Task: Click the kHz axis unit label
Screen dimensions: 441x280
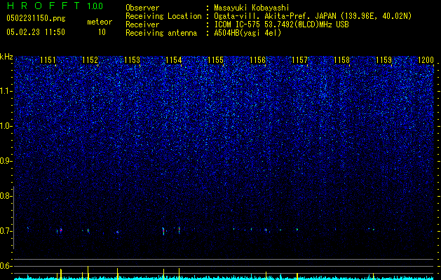Action: click(6, 57)
